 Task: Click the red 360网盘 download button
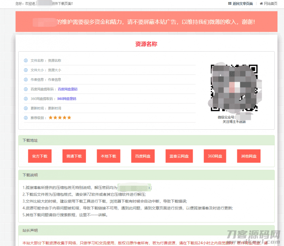click(x=214, y=156)
